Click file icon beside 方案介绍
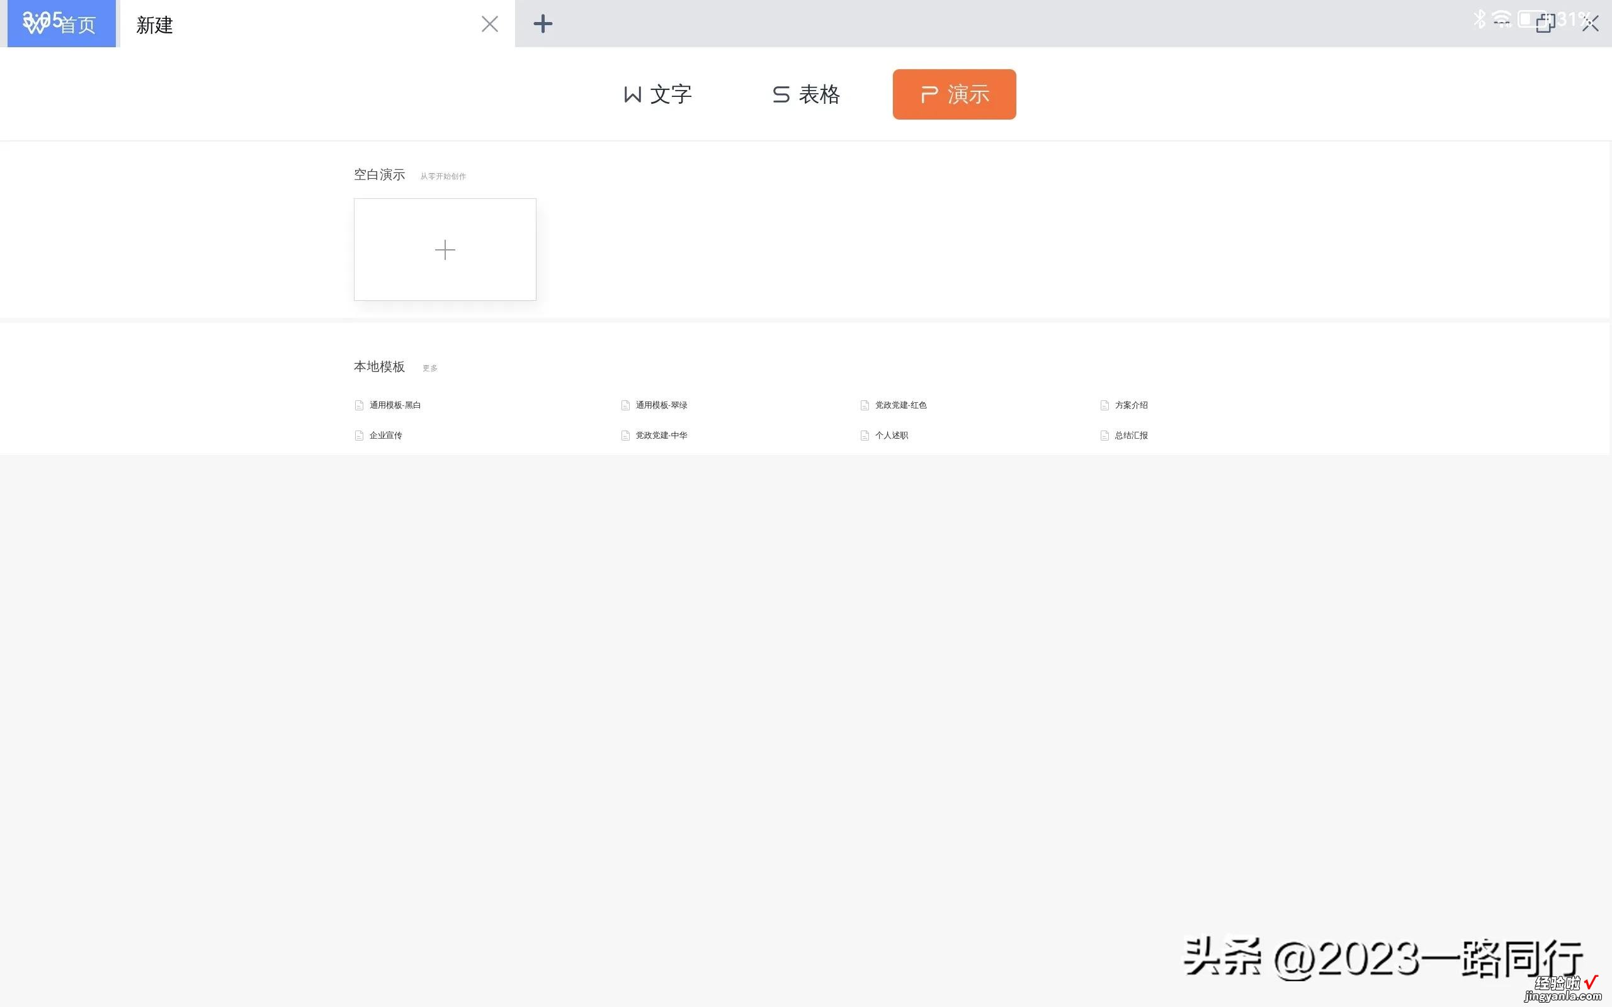This screenshot has width=1612, height=1007. pos(1104,405)
